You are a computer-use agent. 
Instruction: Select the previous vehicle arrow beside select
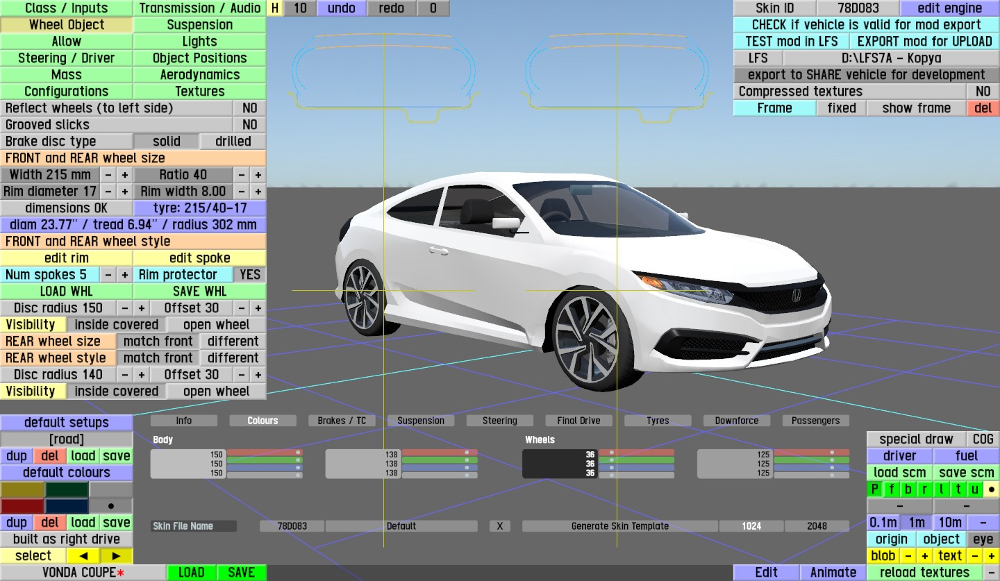click(83, 556)
